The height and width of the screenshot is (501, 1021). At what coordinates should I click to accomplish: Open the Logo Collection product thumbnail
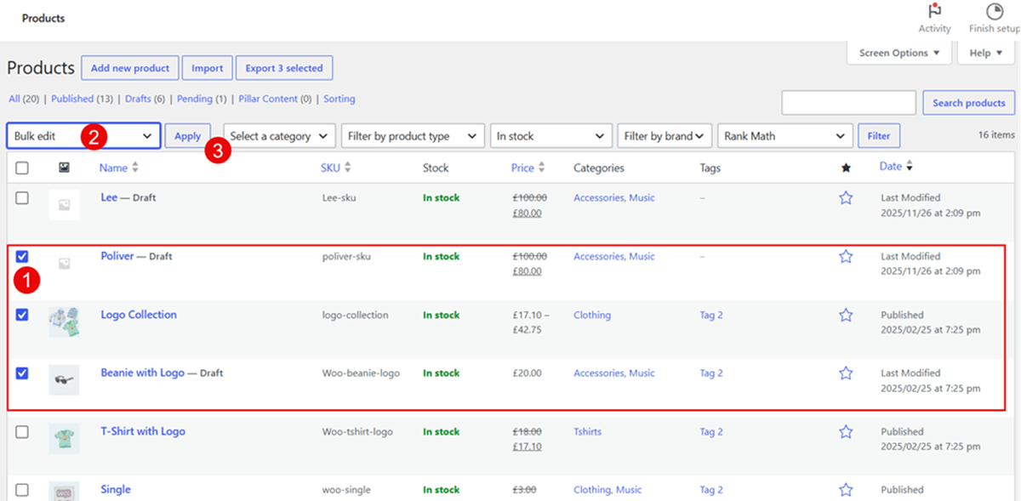click(x=64, y=322)
